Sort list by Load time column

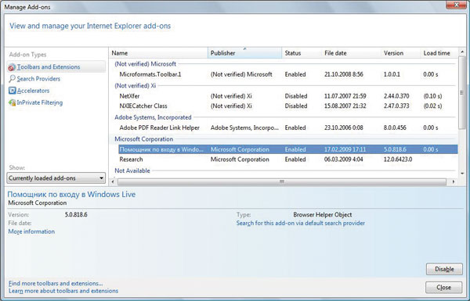click(x=439, y=53)
